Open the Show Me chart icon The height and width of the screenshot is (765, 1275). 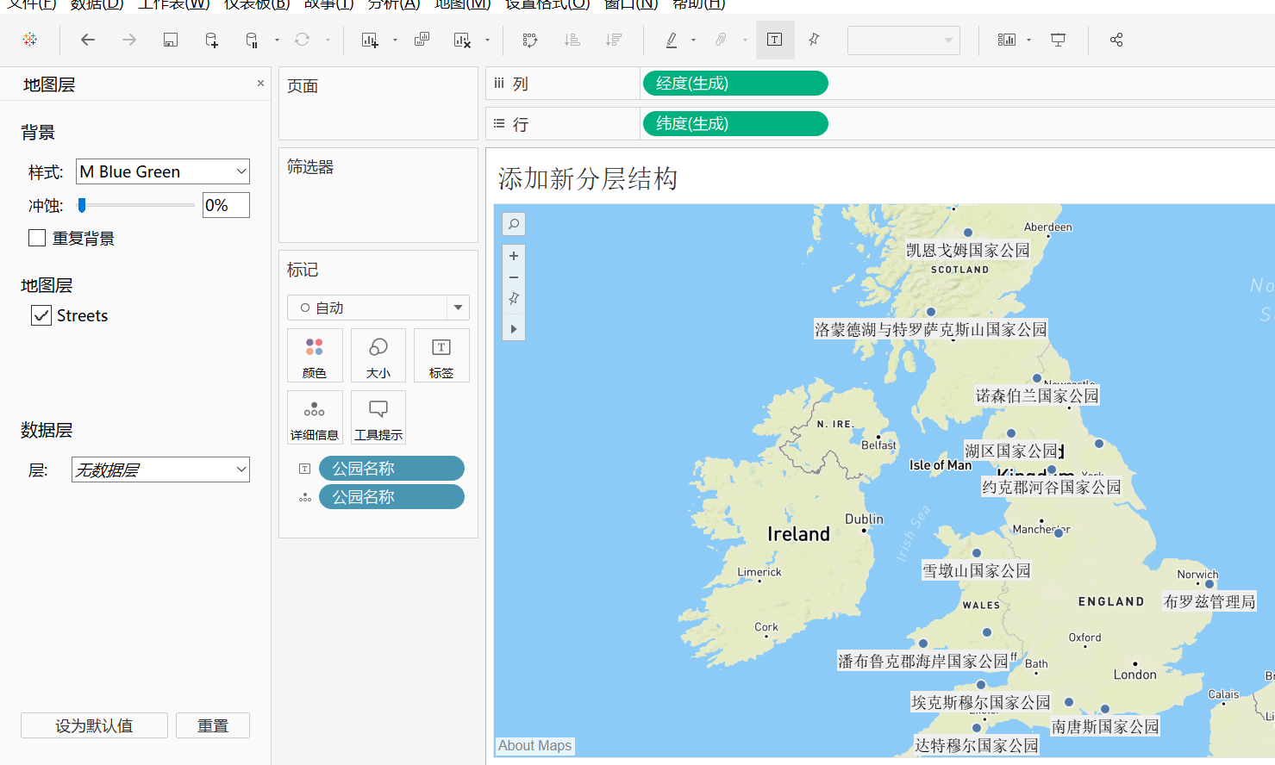click(1006, 40)
